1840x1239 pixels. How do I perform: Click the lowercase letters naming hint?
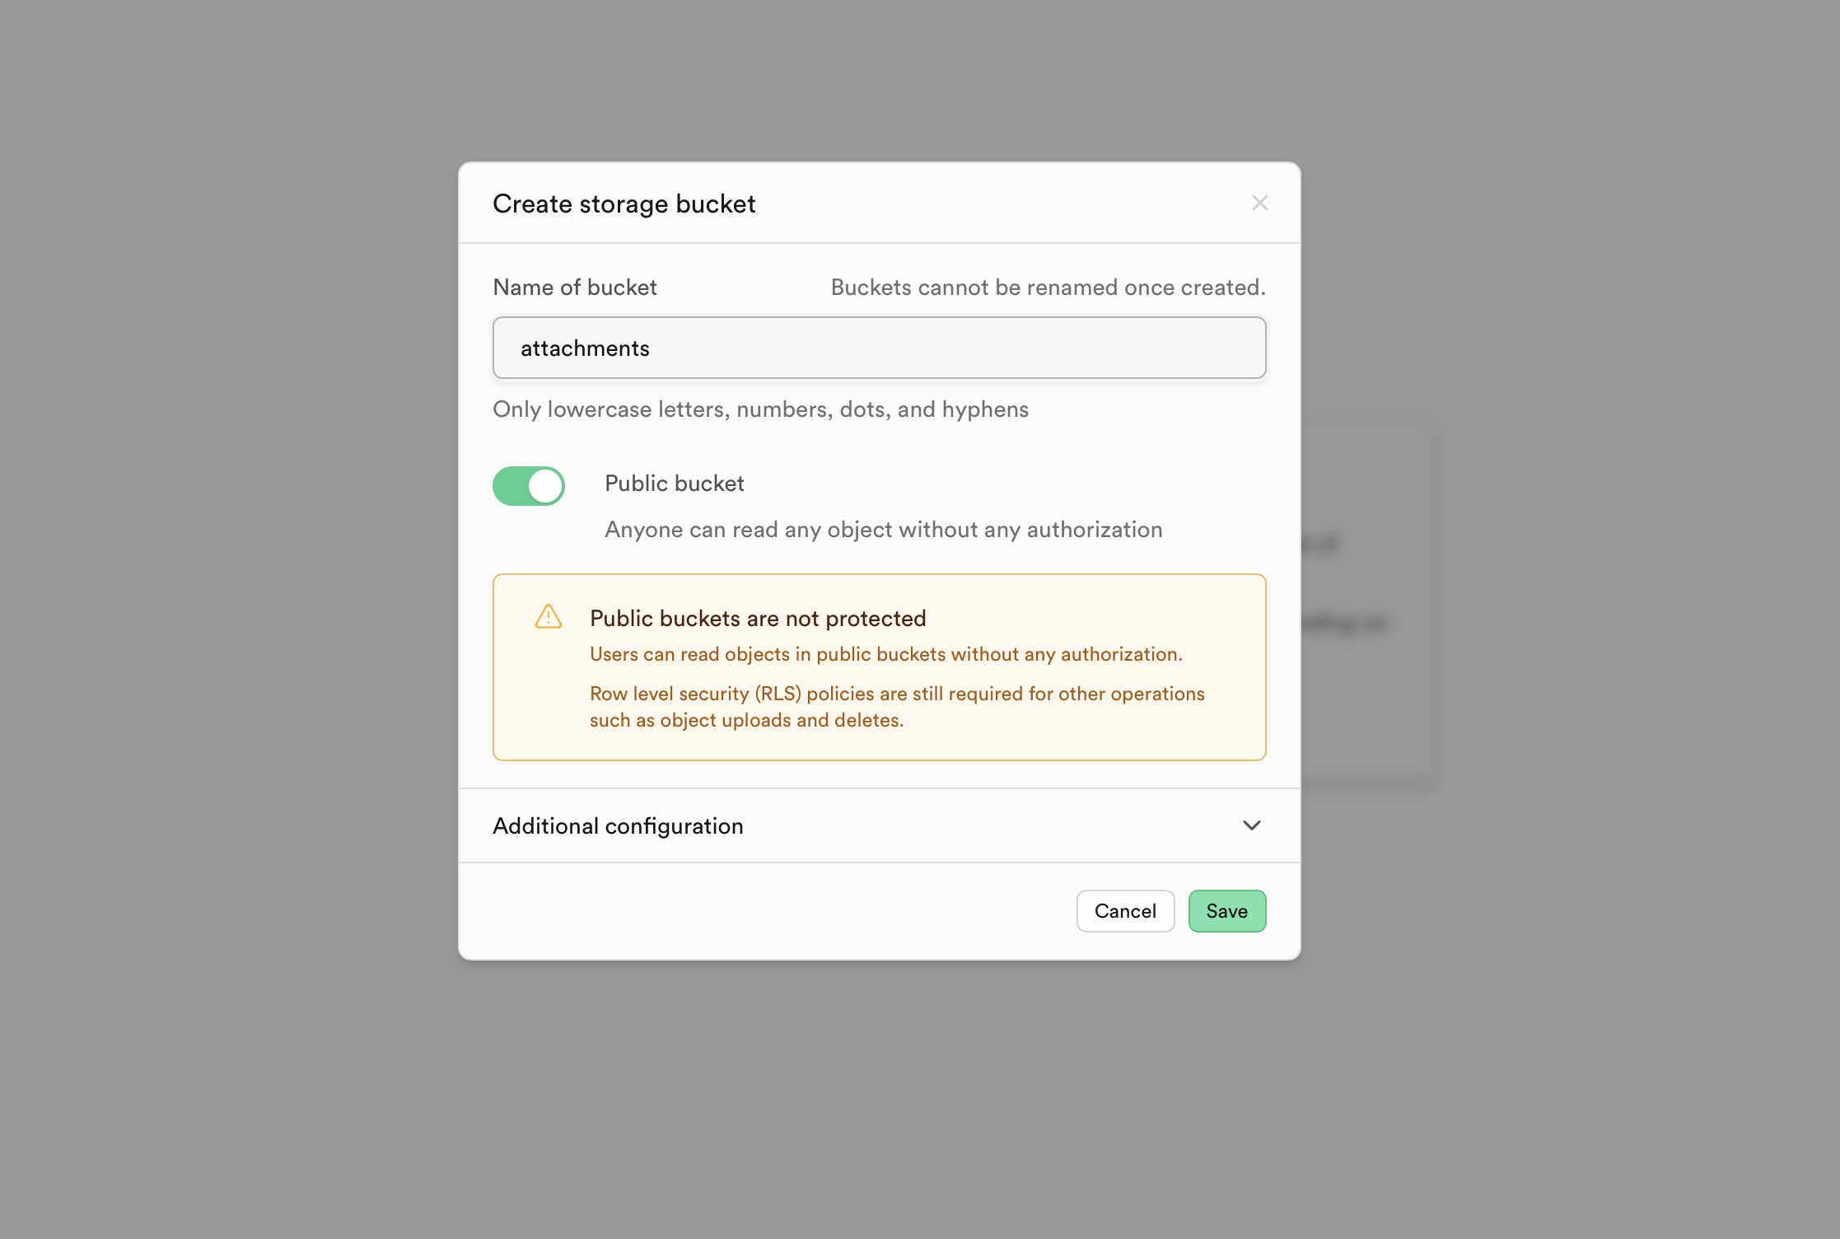tap(760, 409)
